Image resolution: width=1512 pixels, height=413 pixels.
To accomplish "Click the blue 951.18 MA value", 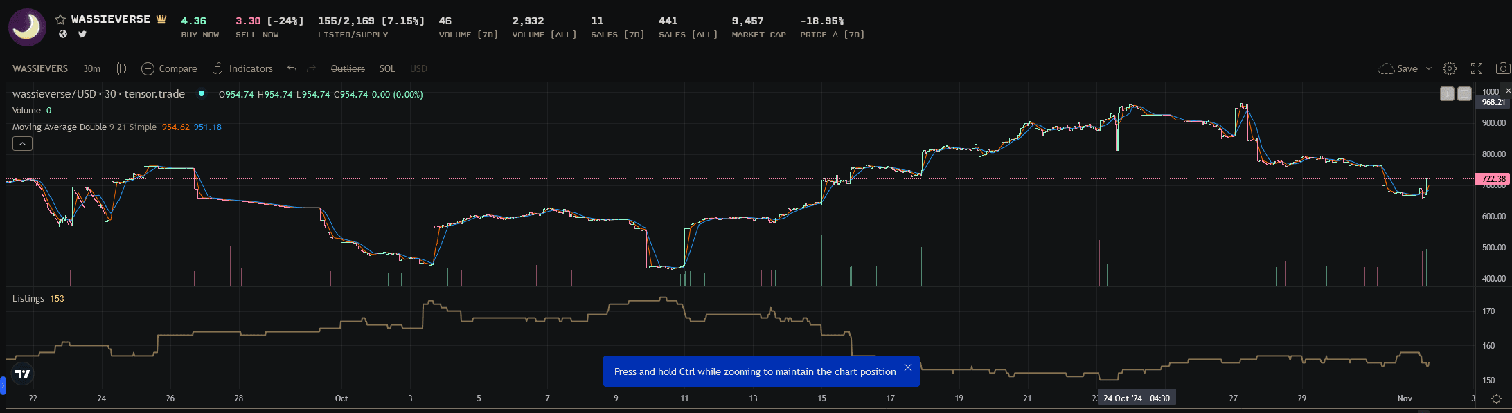I will click(208, 127).
